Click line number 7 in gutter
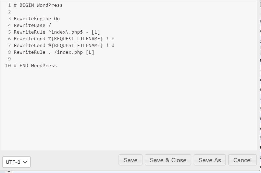 [9, 45]
